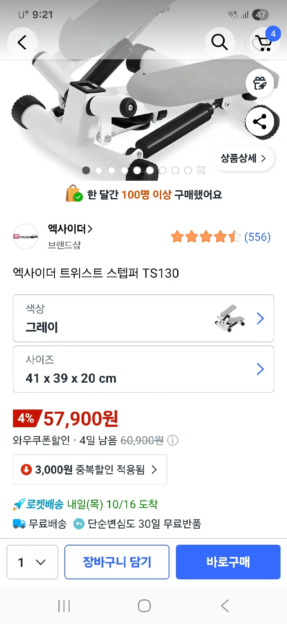Share this product via share icon
This screenshot has width=287, height=624.
[x=260, y=122]
